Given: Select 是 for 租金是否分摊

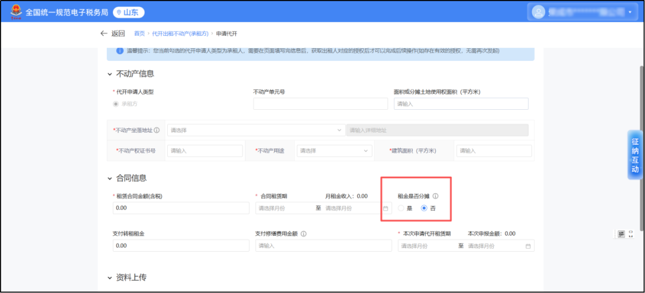Looking at the screenshot, I should click(401, 208).
